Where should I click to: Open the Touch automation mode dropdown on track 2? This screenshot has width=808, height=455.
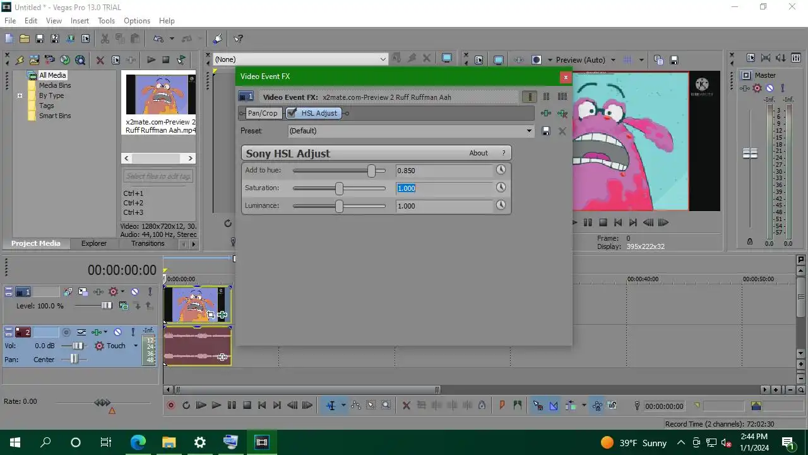coord(135,346)
